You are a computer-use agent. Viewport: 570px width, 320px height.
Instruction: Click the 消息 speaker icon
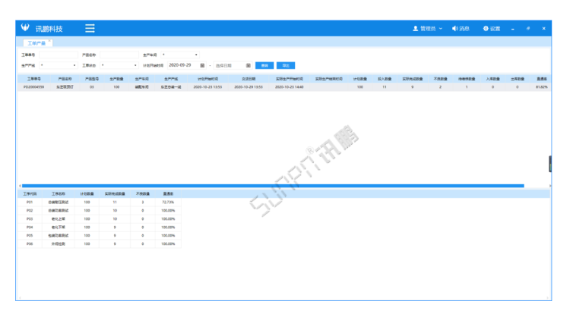point(454,28)
